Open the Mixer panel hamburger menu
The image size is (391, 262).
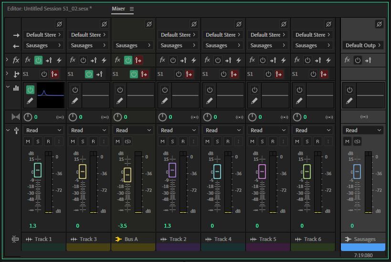pyautogui.click(x=132, y=9)
